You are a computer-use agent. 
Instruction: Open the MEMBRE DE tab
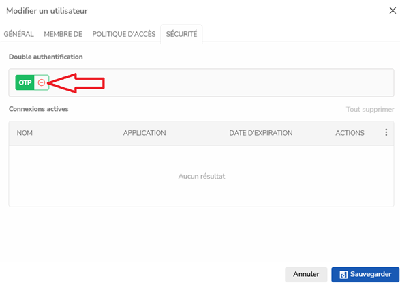click(63, 34)
